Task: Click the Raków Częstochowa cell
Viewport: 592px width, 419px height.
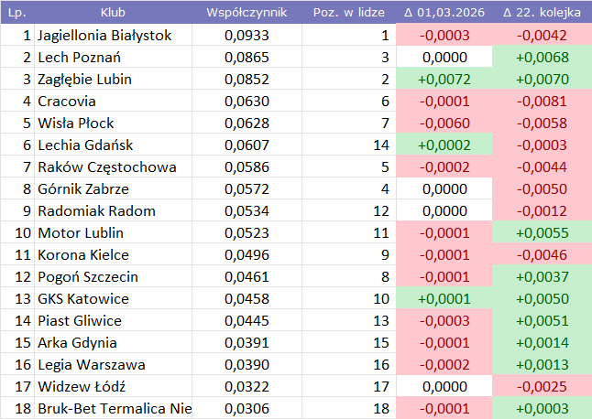Action: (x=114, y=167)
